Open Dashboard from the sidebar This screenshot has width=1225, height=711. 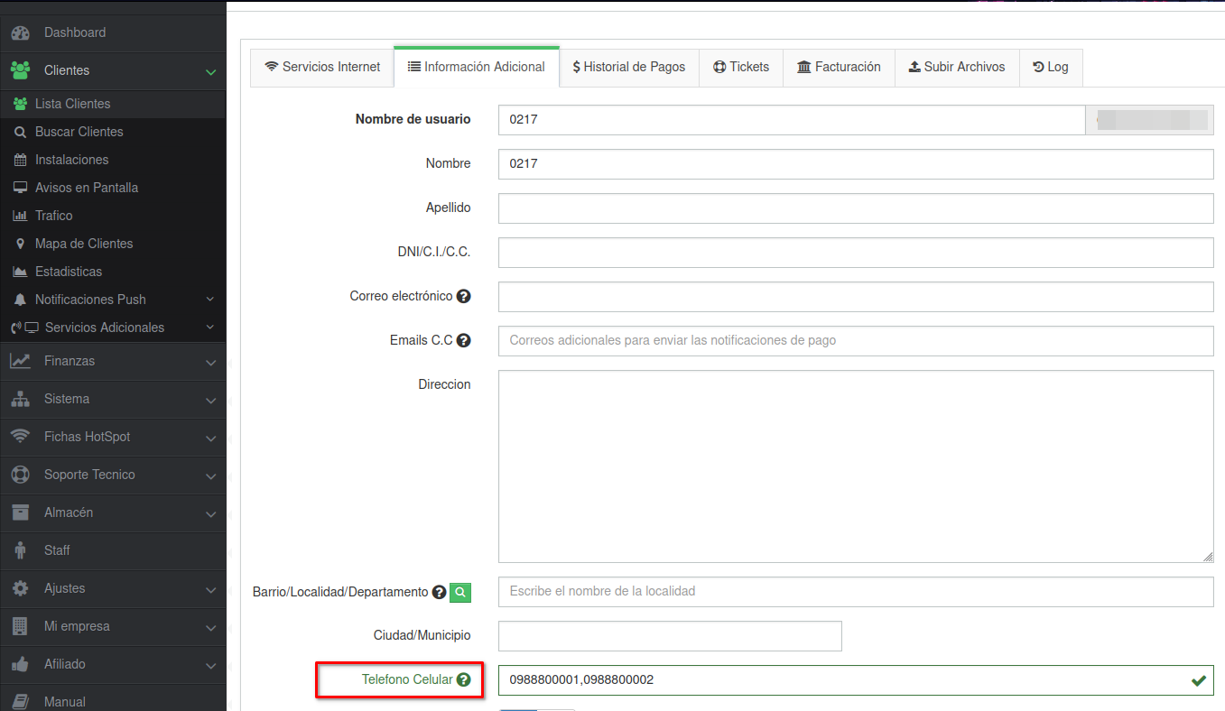pyautogui.click(x=75, y=32)
